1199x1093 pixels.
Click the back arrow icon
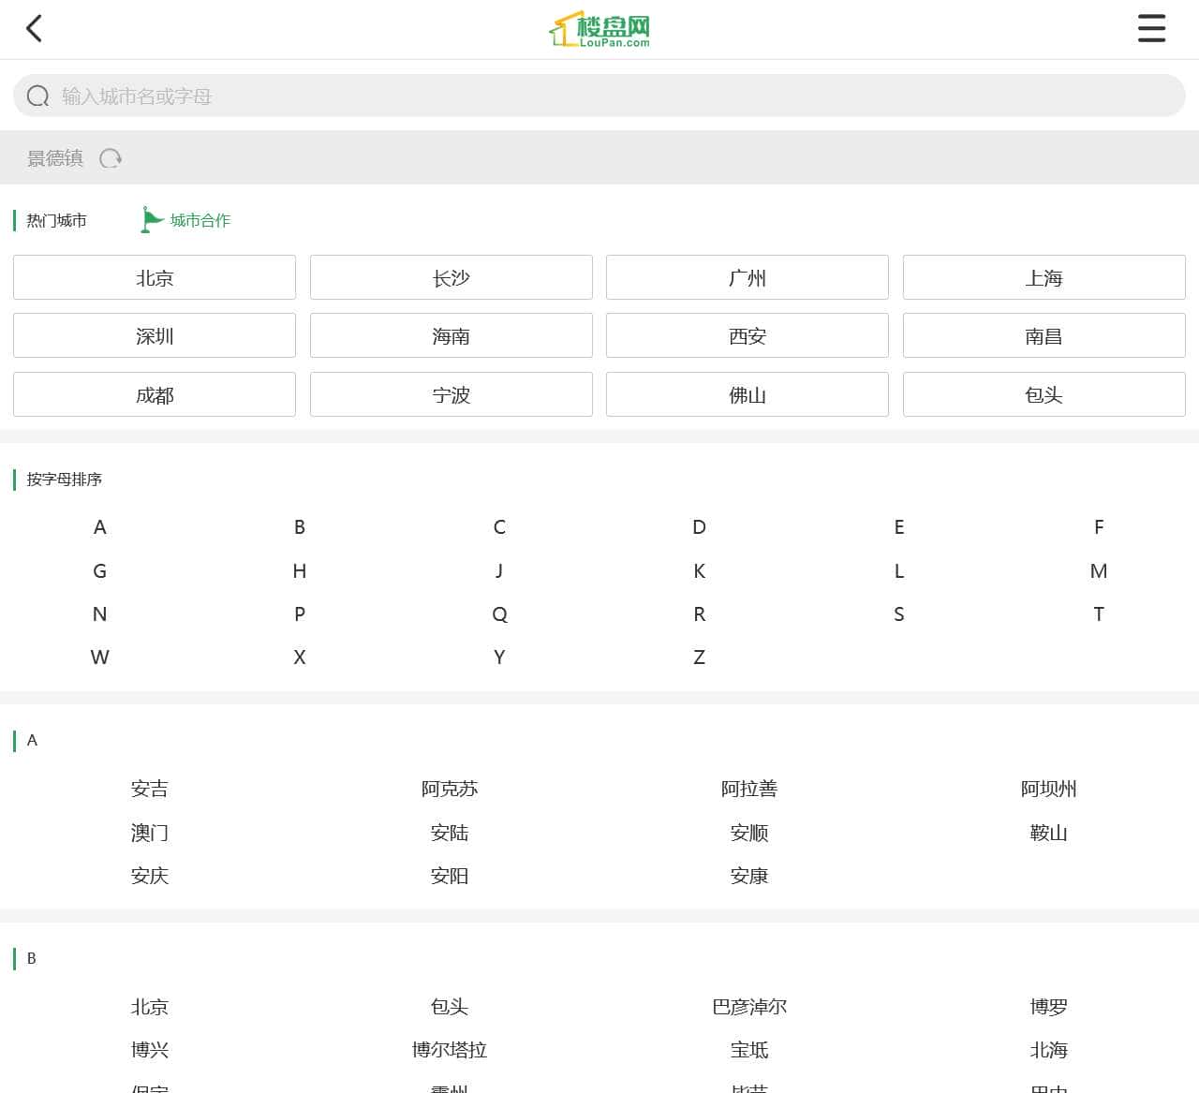[x=35, y=29]
